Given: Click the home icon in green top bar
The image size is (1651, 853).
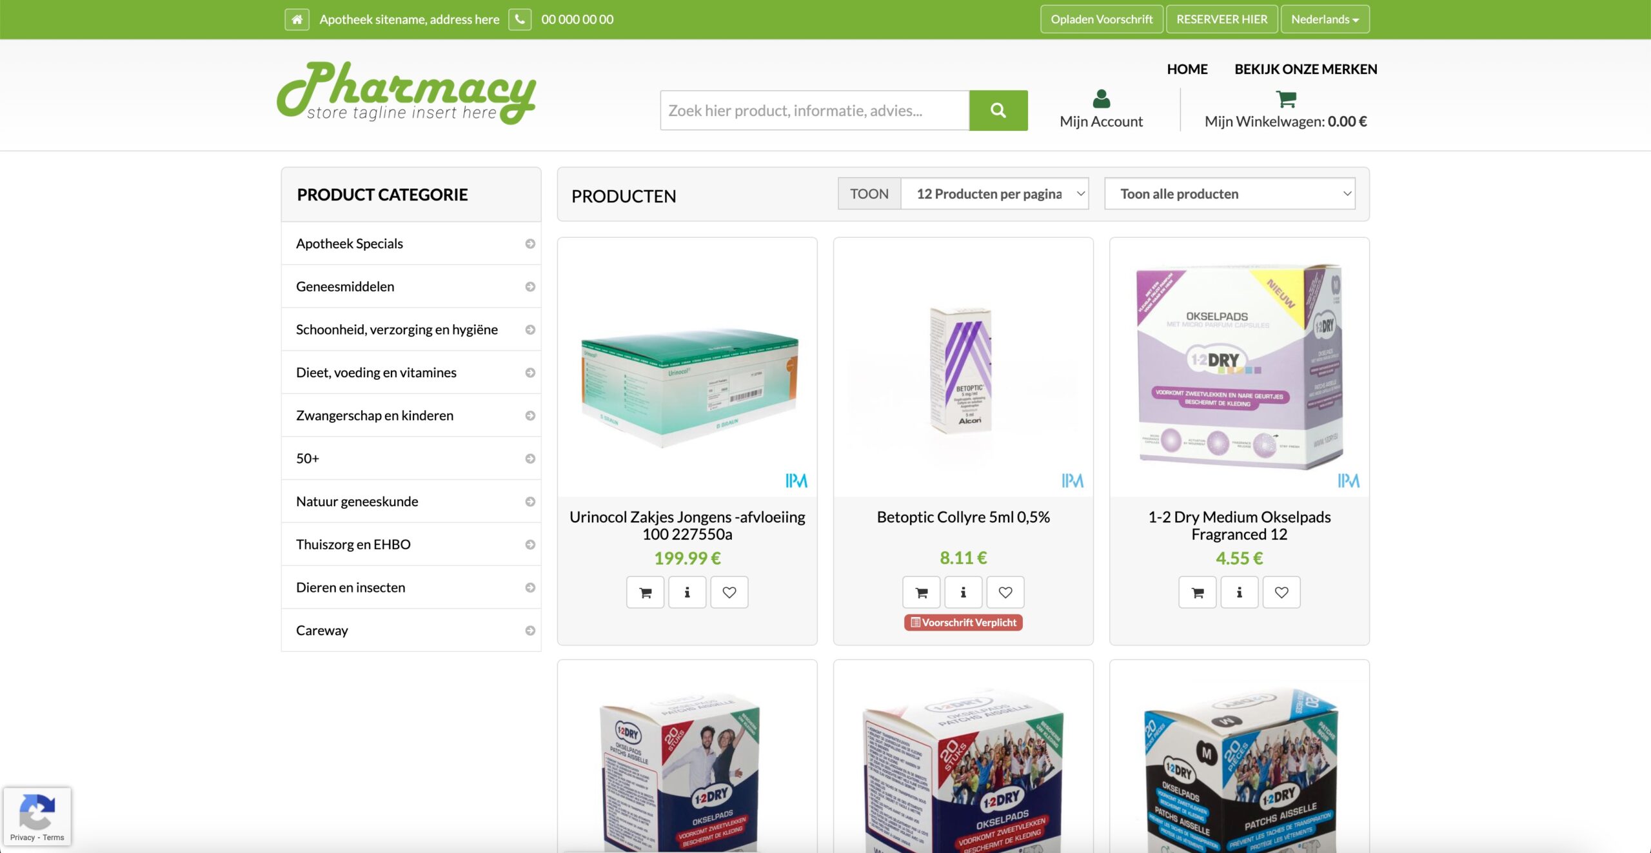Looking at the screenshot, I should click(x=297, y=19).
